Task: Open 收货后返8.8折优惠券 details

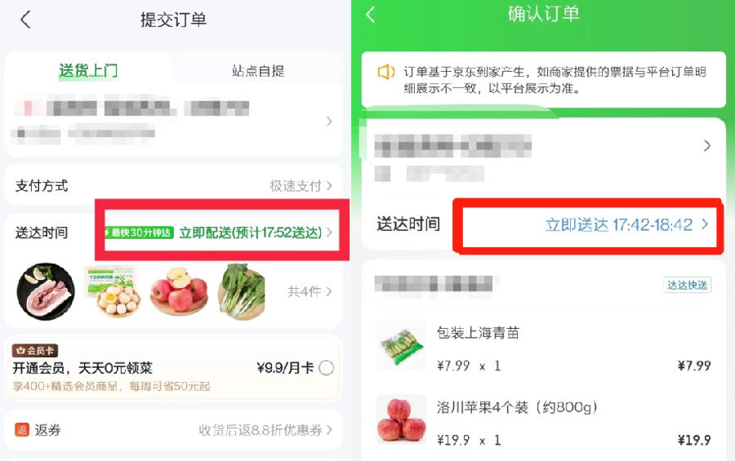Action: point(265,430)
